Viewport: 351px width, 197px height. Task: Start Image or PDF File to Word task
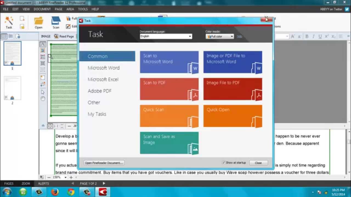[x=233, y=62]
